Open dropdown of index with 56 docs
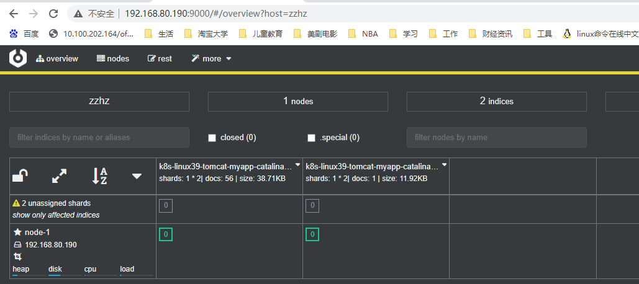639x284 pixels. [297, 165]
